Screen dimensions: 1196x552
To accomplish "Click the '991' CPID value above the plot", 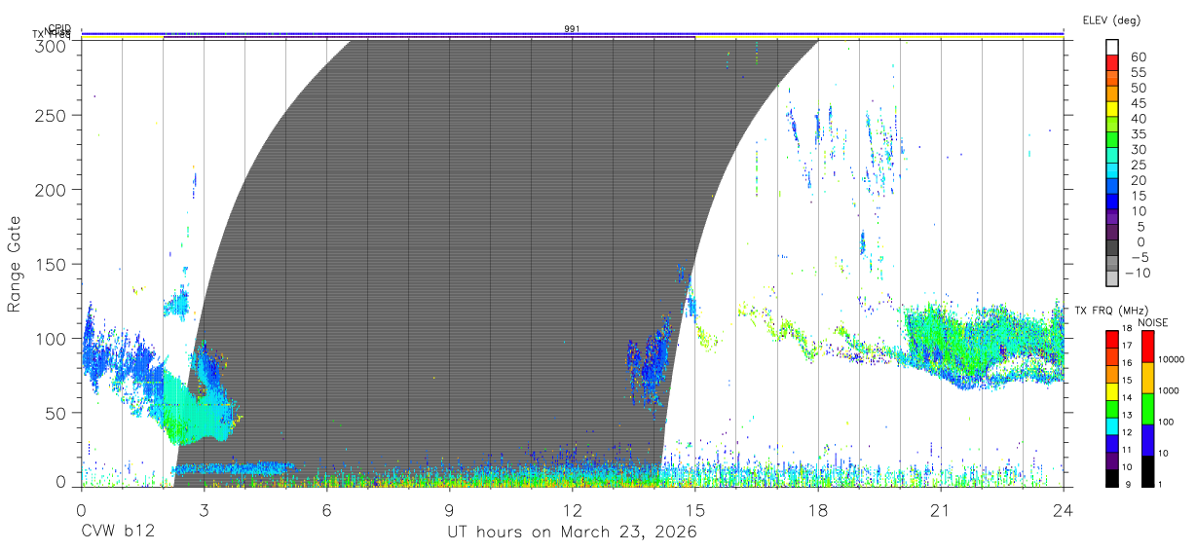I will pos(572,29).
